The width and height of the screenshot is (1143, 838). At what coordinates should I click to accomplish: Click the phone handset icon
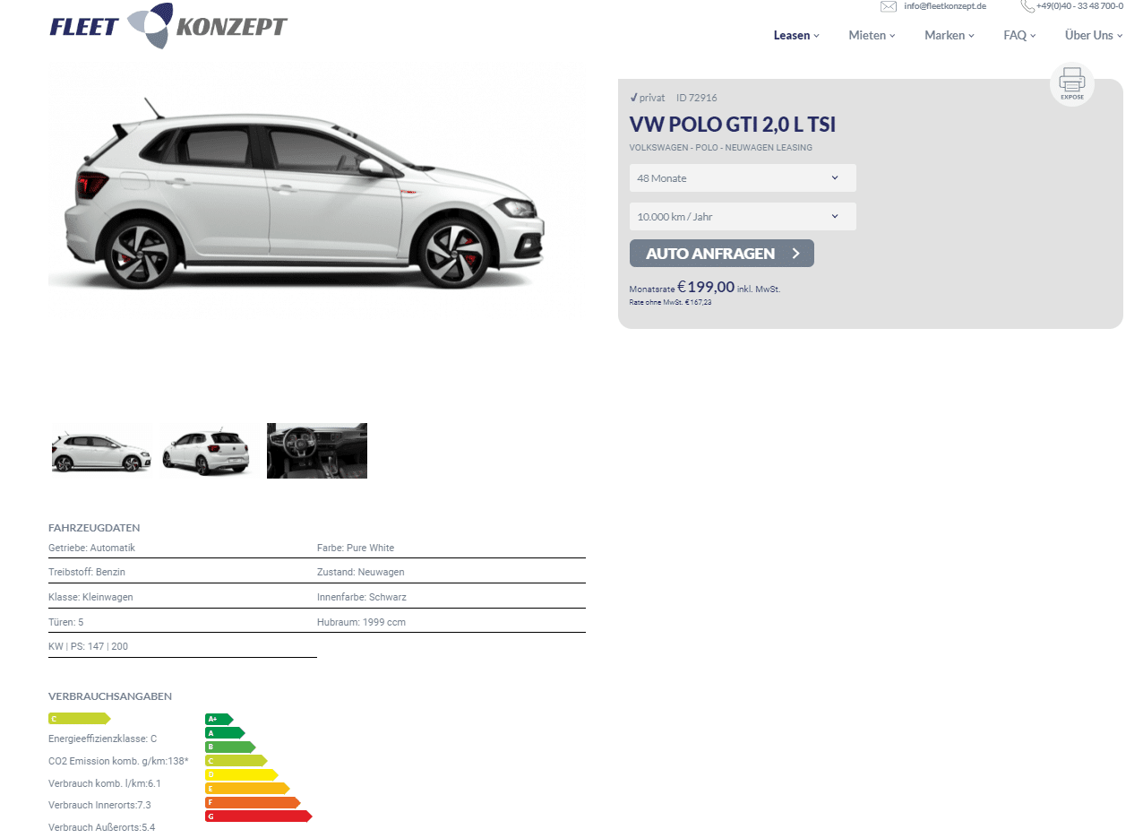[1027, 6]
